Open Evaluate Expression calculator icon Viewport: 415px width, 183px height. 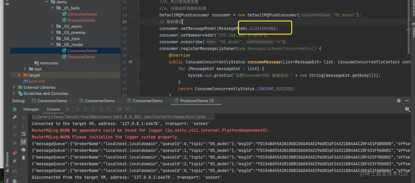pos(119,109)
